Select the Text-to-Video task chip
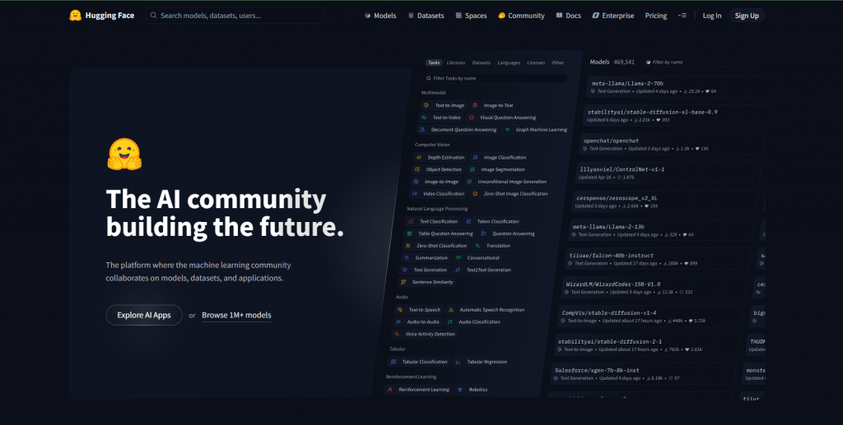The height and width of the screenshot is (425, 843). (441, 118)
